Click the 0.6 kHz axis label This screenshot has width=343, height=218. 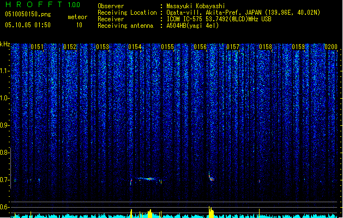click(x=4, y=207)
